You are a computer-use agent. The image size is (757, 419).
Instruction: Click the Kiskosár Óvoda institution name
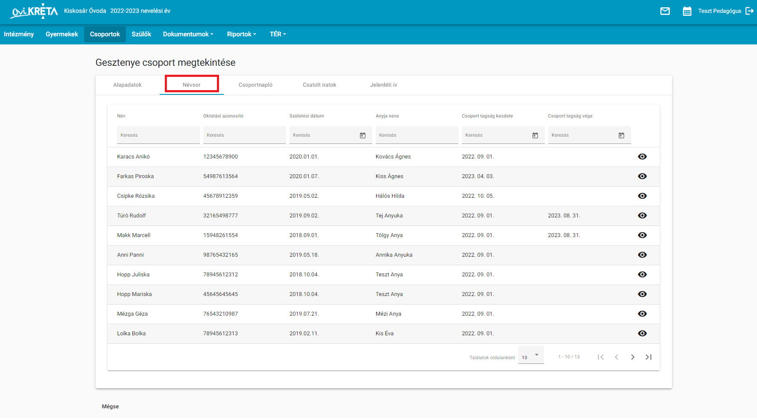point(85,11)
